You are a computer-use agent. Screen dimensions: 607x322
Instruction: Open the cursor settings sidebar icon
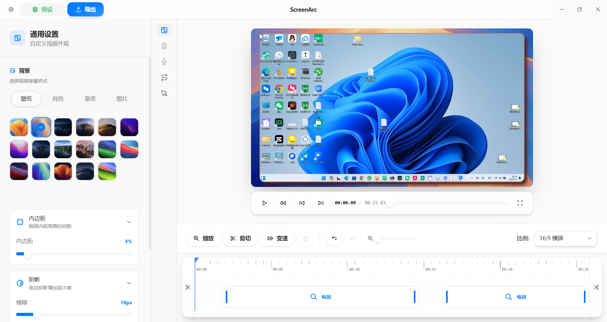pos(164,93)
